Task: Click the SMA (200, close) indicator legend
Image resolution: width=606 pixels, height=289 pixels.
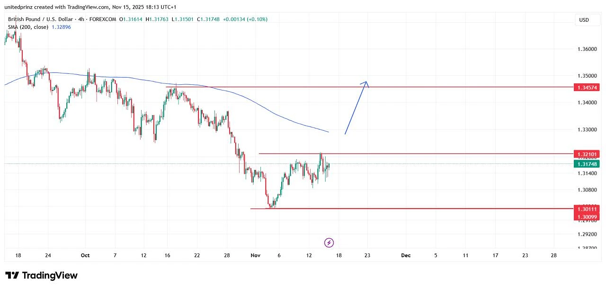Action: [x=28, y=27]
